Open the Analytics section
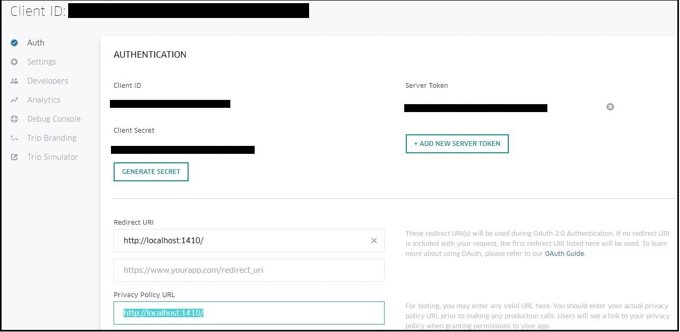The width and height of the screenshot is (680, 332). click(44, 100)
